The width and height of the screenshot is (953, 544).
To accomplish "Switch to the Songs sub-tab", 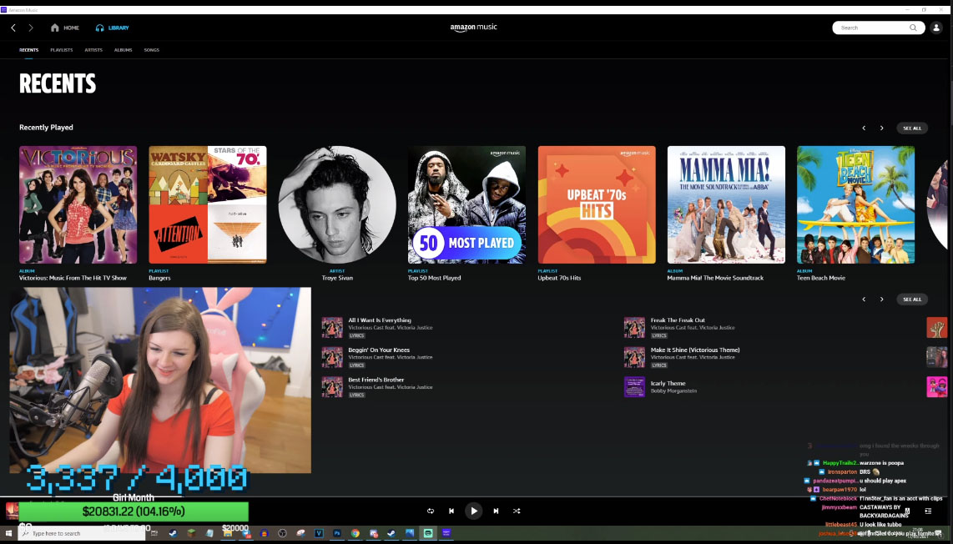I will [x=152, y=50].
